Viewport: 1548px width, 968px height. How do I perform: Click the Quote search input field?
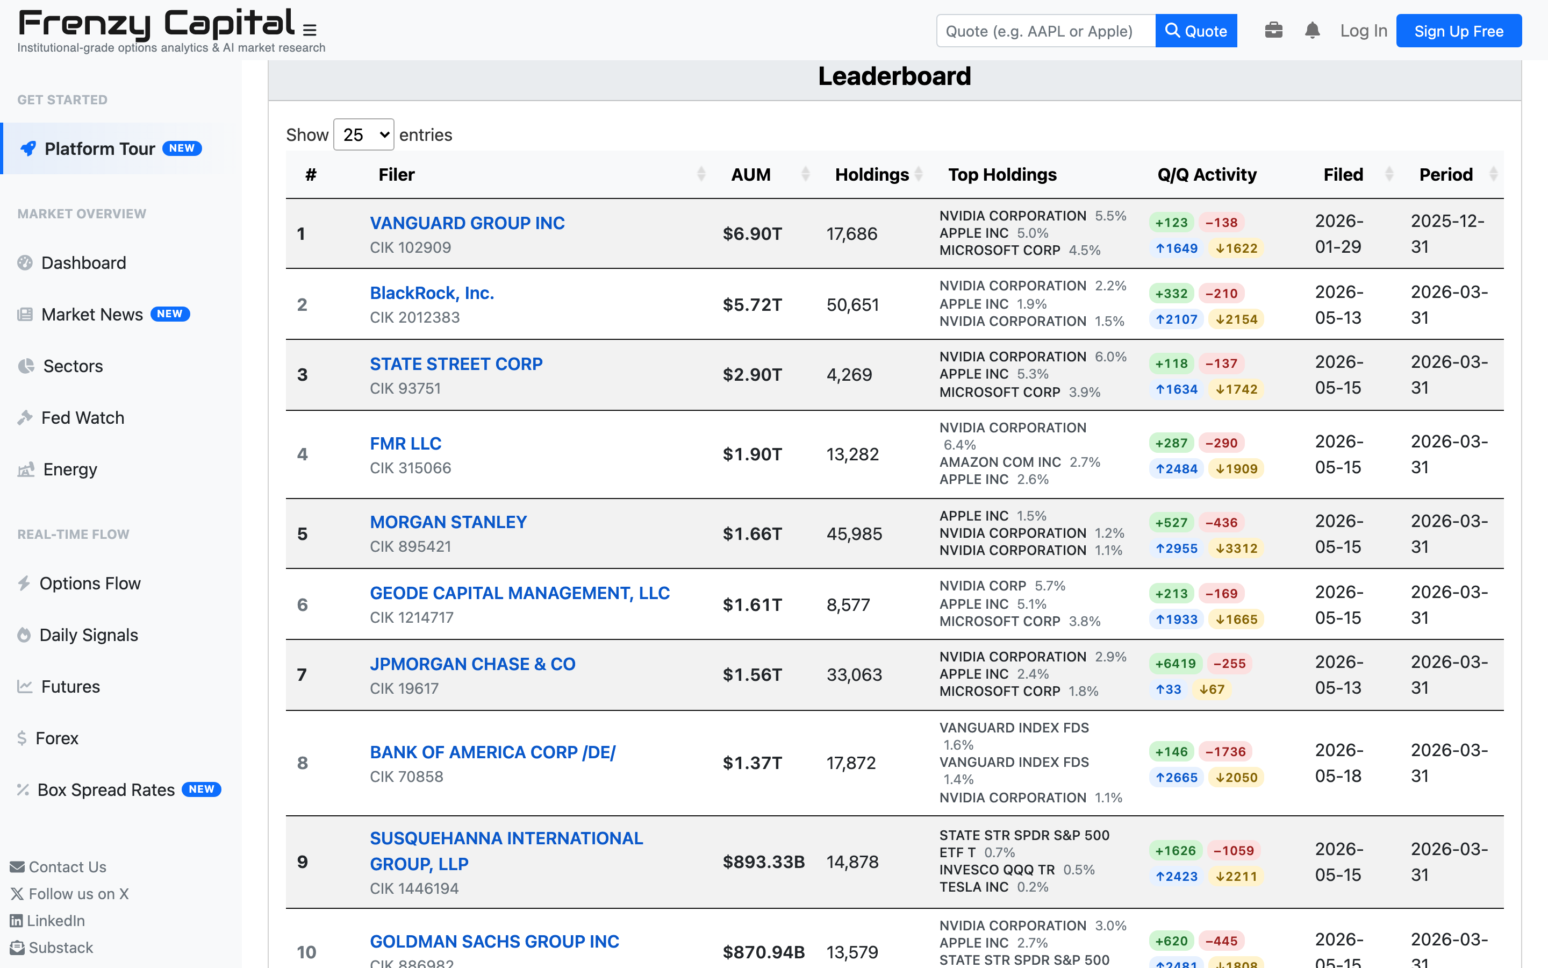coord(1046,31)
